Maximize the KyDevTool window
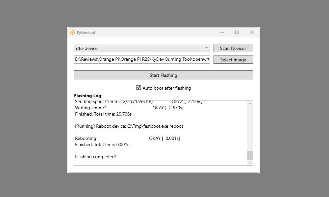The height and width of the screenshot is (197, 329). 237,32
